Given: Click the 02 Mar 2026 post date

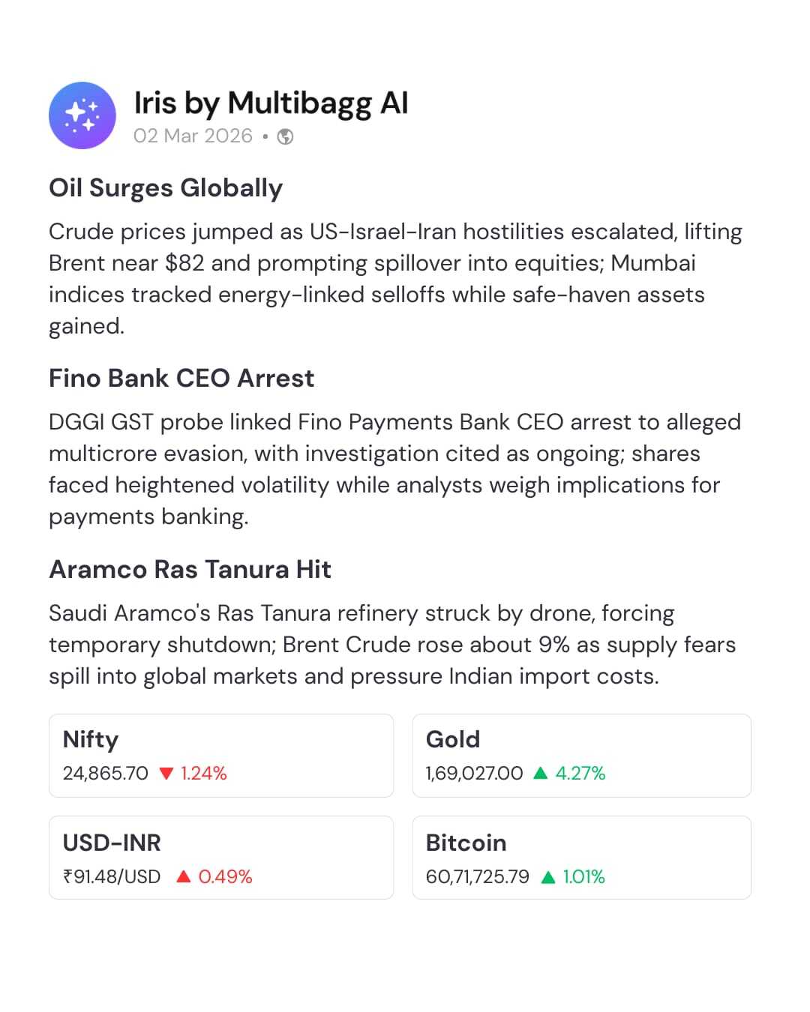Looking at the screenshot, I should [x=193, y=136].
